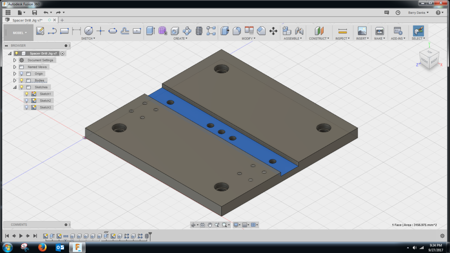Click the Coil tool icon
Viewport: 450px width, 253px height.
pos(199,31)
